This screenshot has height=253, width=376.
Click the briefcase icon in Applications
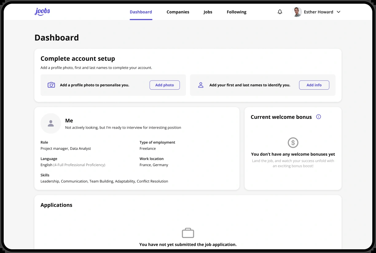tap(188, 233)
